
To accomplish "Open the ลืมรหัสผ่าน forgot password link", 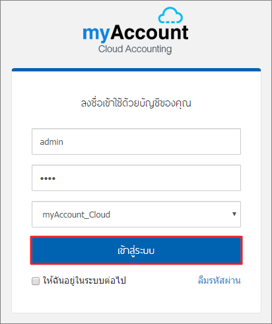I will 219,280.
